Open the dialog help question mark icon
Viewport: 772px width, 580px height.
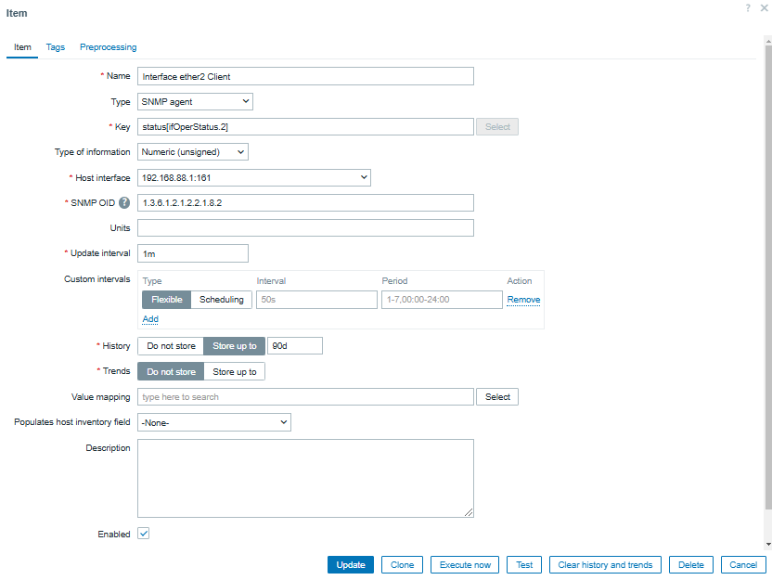(x=748, y=7)
